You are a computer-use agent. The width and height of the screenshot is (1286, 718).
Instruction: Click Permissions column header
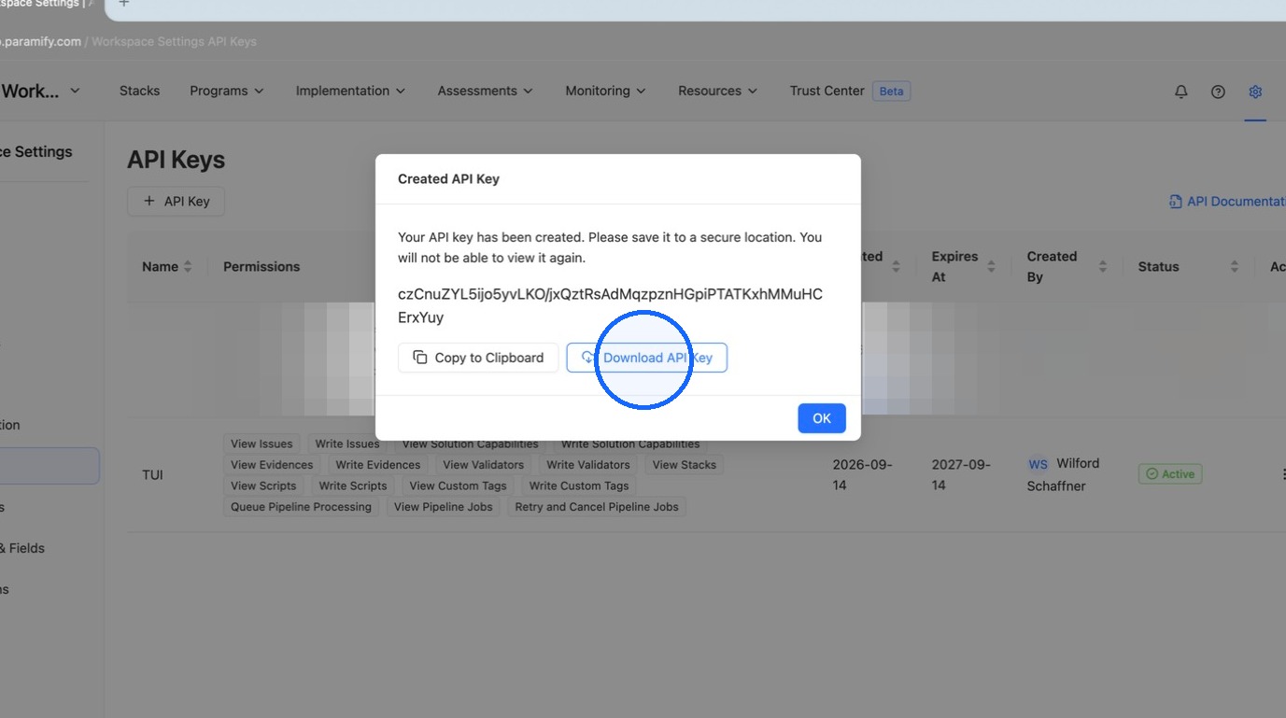coord(261,267)
